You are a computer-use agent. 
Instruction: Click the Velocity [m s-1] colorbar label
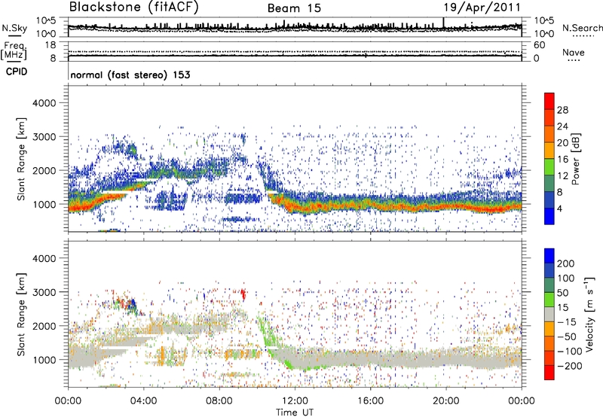(589, 315)
